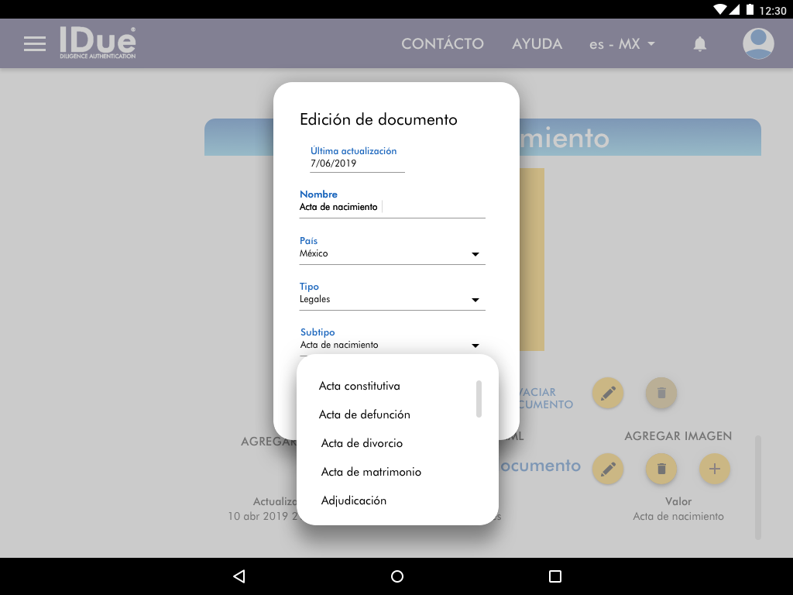Click the add image plus button
The height and width of the screenshot is (595, 793).
tap(715, 469)
